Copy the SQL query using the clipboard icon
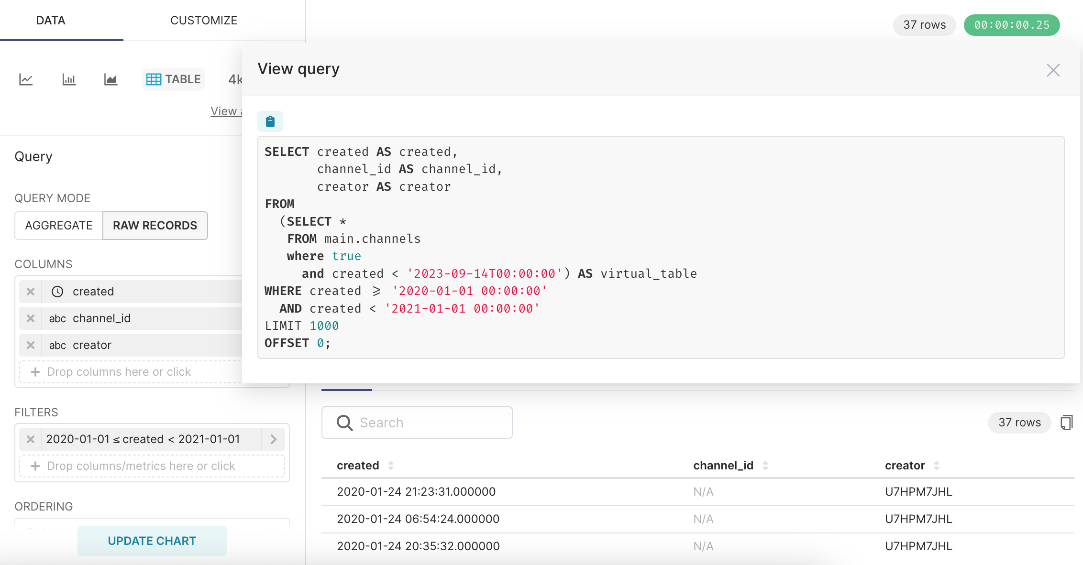Viewport: 1083px width, 565px height. tap(270, 121)
